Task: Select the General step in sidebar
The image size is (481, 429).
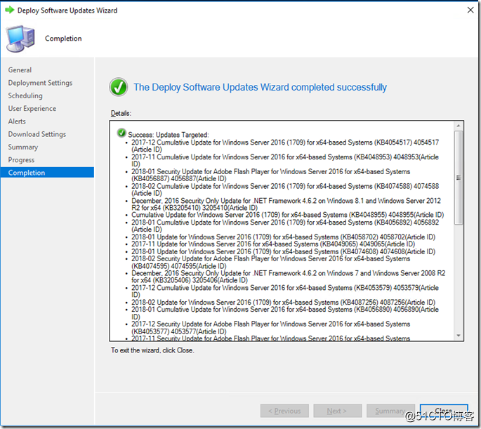Action: pyautogui.click(x=20, y=70)
